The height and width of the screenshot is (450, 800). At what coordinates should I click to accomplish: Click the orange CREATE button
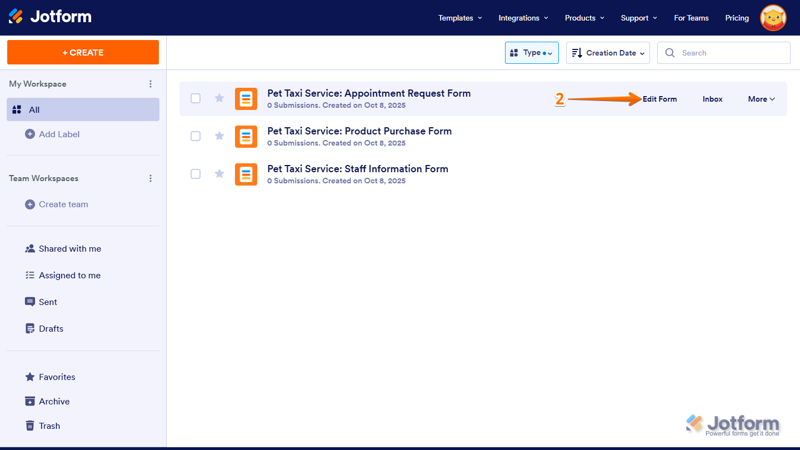pos(82,52)
